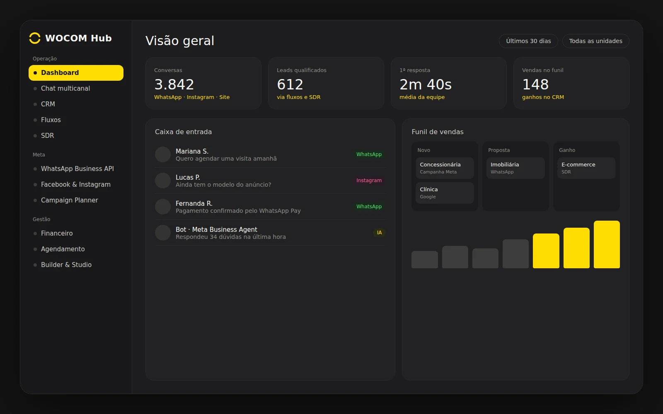The width and height of the screenshot is (663, 414).
Task: Click the WOCOM Hub logo icon
Action: click(x=35, y=38)
